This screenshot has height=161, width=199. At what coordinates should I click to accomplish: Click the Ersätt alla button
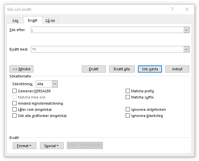coord(122,69)
